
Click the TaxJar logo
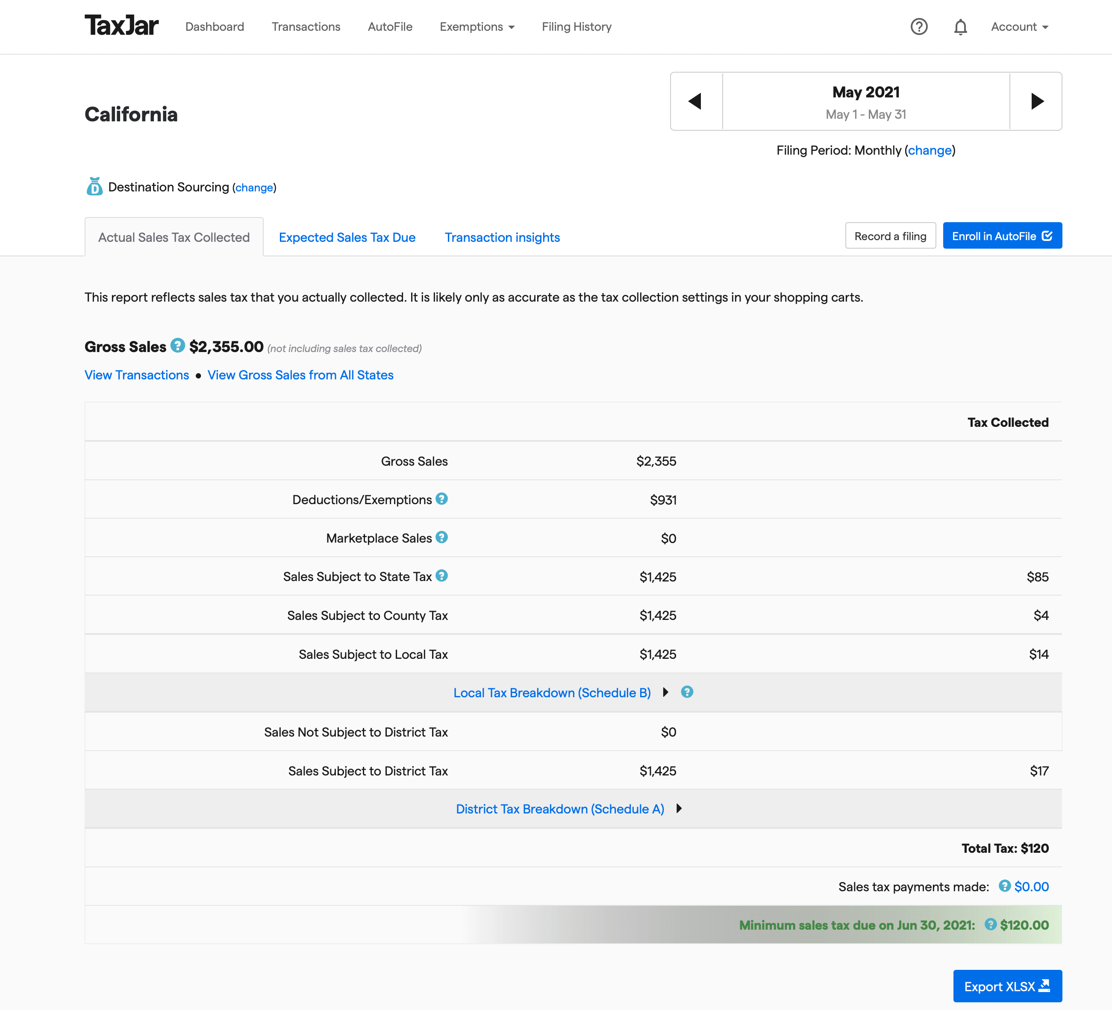point(122,24)
